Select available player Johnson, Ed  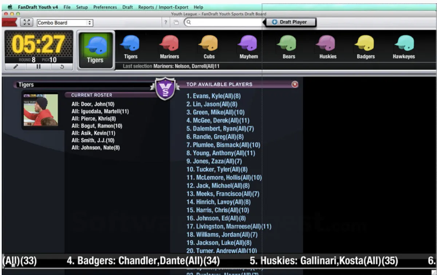[x=216, y=218]
